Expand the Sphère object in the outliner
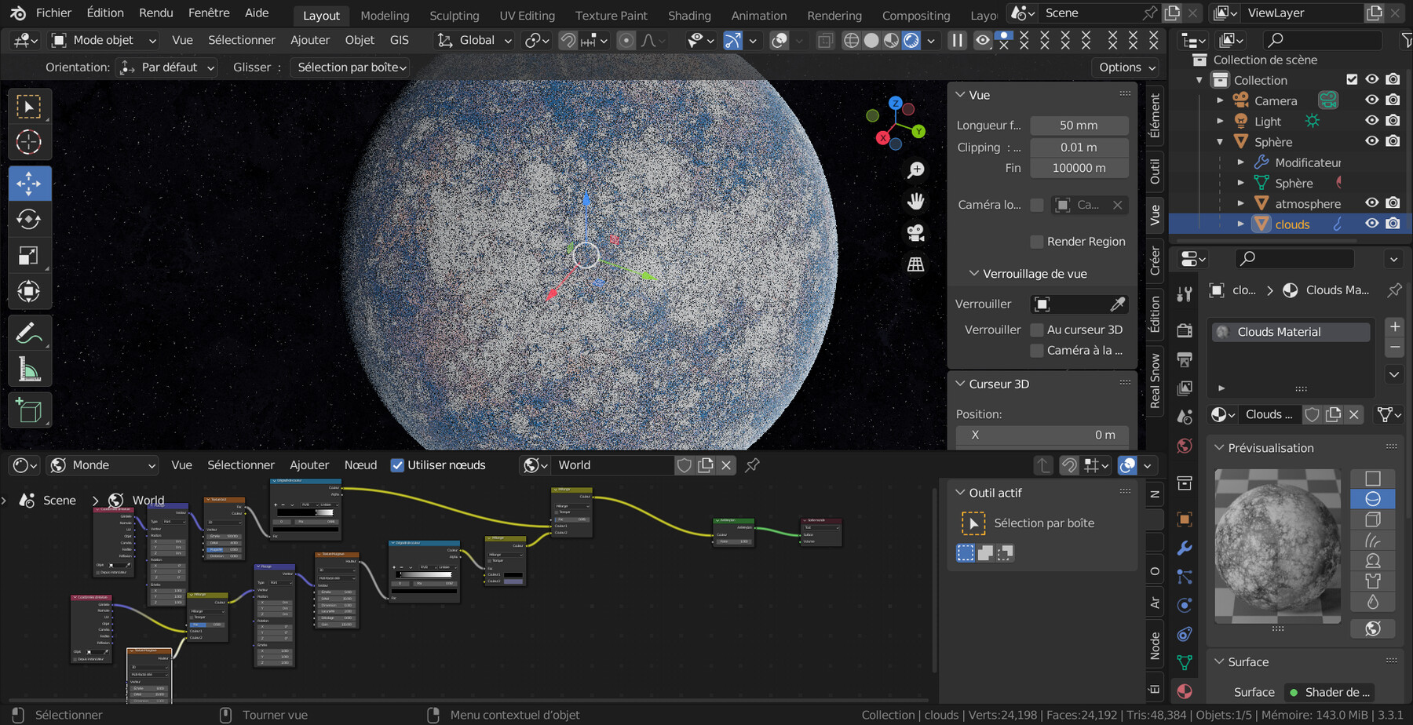 (1221, 141)
